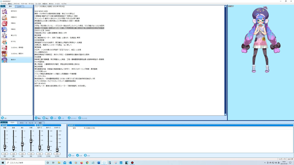Click the delete symbol pause icon (削除)

[85, 156]
